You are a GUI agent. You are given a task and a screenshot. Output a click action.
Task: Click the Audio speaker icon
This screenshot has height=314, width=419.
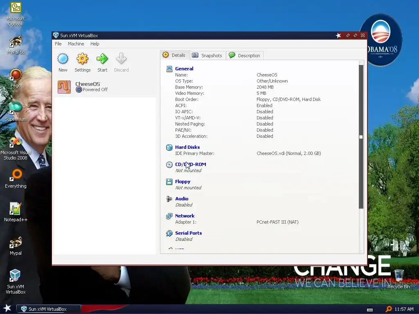169,199
